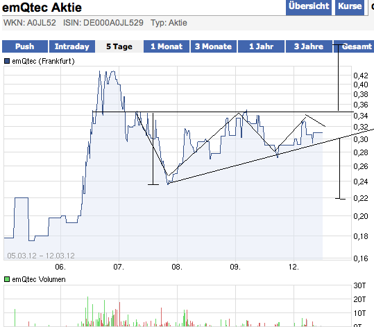Click the emQtec (Frankfurt) legend label
This screenshot has height=327, width=374.
tap(43, 61)
